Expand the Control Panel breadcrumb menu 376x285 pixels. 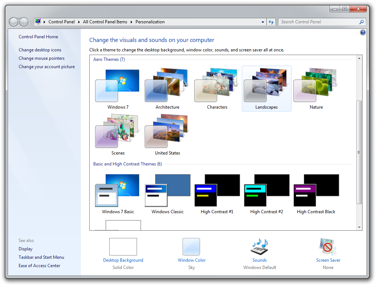point(79,22)
